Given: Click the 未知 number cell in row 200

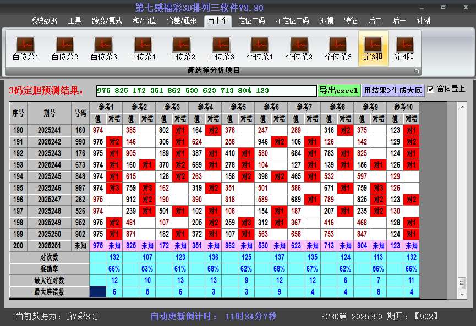Looking at the screenshot, I should click(x=80, y=246).
